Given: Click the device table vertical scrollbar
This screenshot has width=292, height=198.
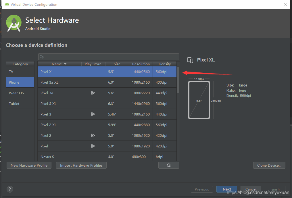Looking at the screenshot, I should coord(178,80).
